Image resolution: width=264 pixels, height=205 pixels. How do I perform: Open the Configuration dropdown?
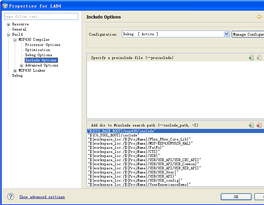(227, 34)
